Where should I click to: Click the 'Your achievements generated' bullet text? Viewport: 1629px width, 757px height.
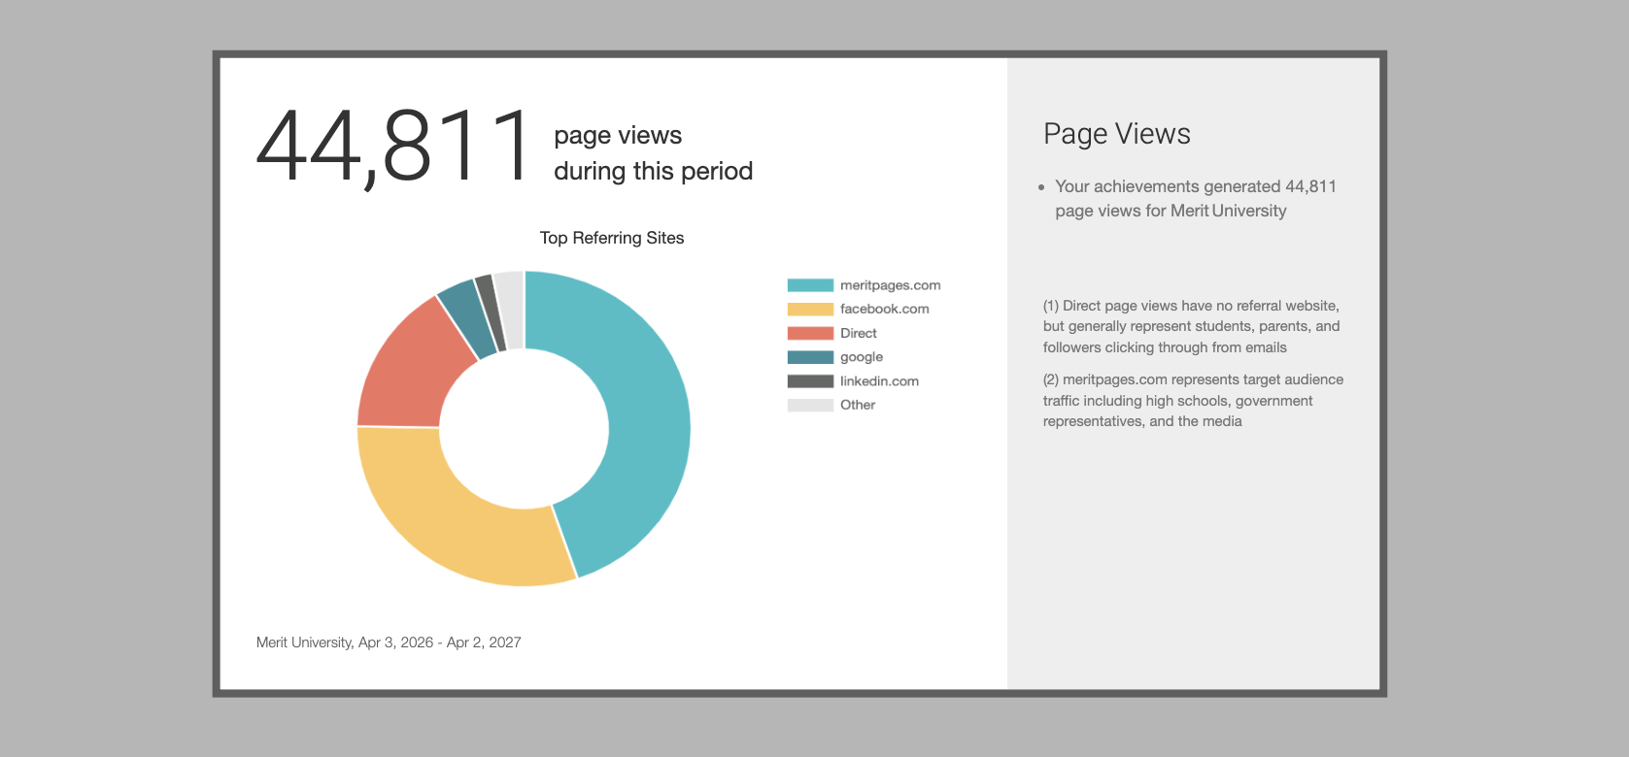1195,198
